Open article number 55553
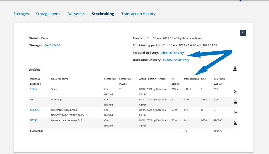 34,120
